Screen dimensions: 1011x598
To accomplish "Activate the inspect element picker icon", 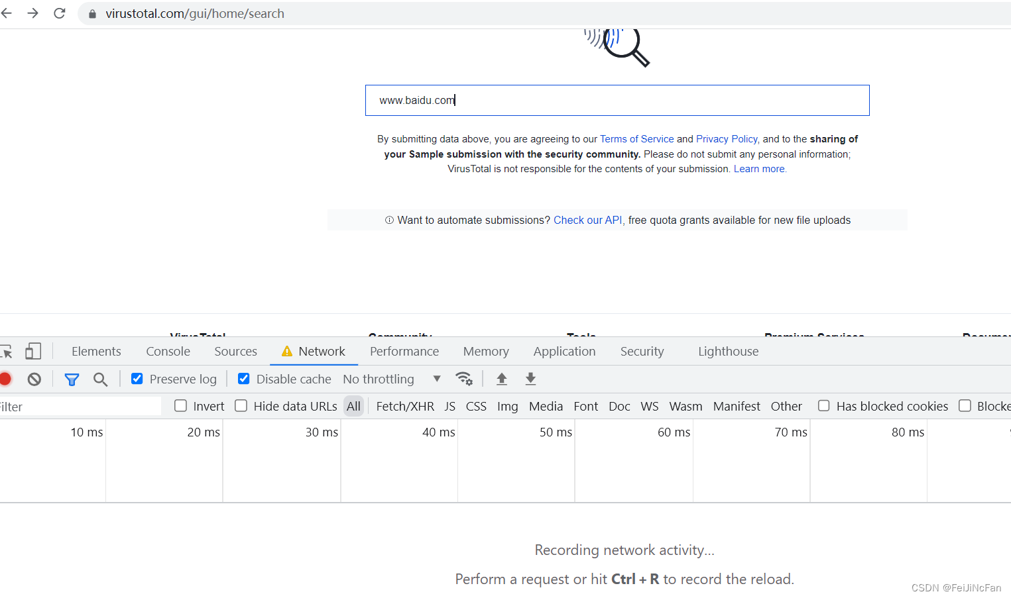I will point(7,351).
